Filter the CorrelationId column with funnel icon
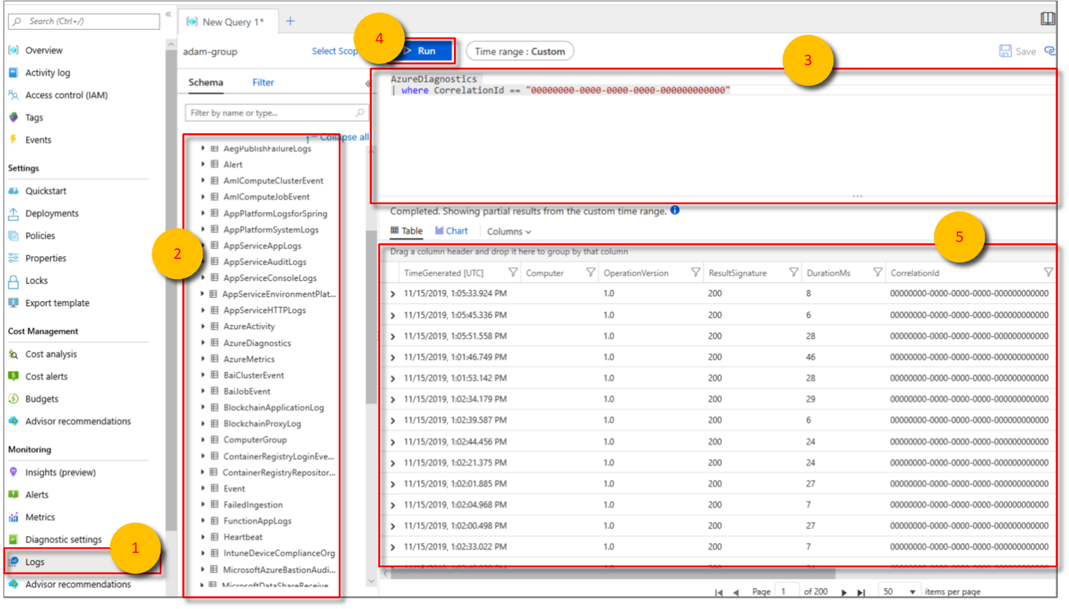Screen dimensions: 1069x609 click(x=1048, y=272)
